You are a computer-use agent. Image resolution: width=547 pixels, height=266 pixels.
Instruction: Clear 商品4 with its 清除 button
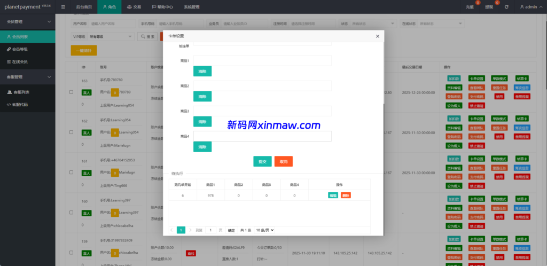click(202, 147)
